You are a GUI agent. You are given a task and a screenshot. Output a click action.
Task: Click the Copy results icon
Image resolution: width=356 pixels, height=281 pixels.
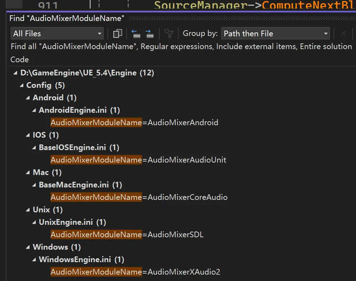117,34
